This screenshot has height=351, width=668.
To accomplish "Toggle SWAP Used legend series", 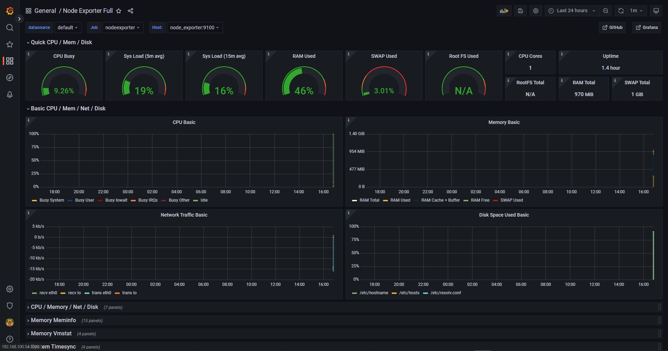I will (511, 200).
